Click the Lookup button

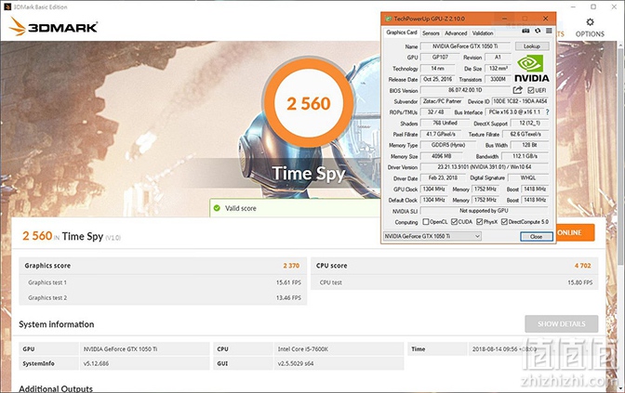(x=532, y=46)
